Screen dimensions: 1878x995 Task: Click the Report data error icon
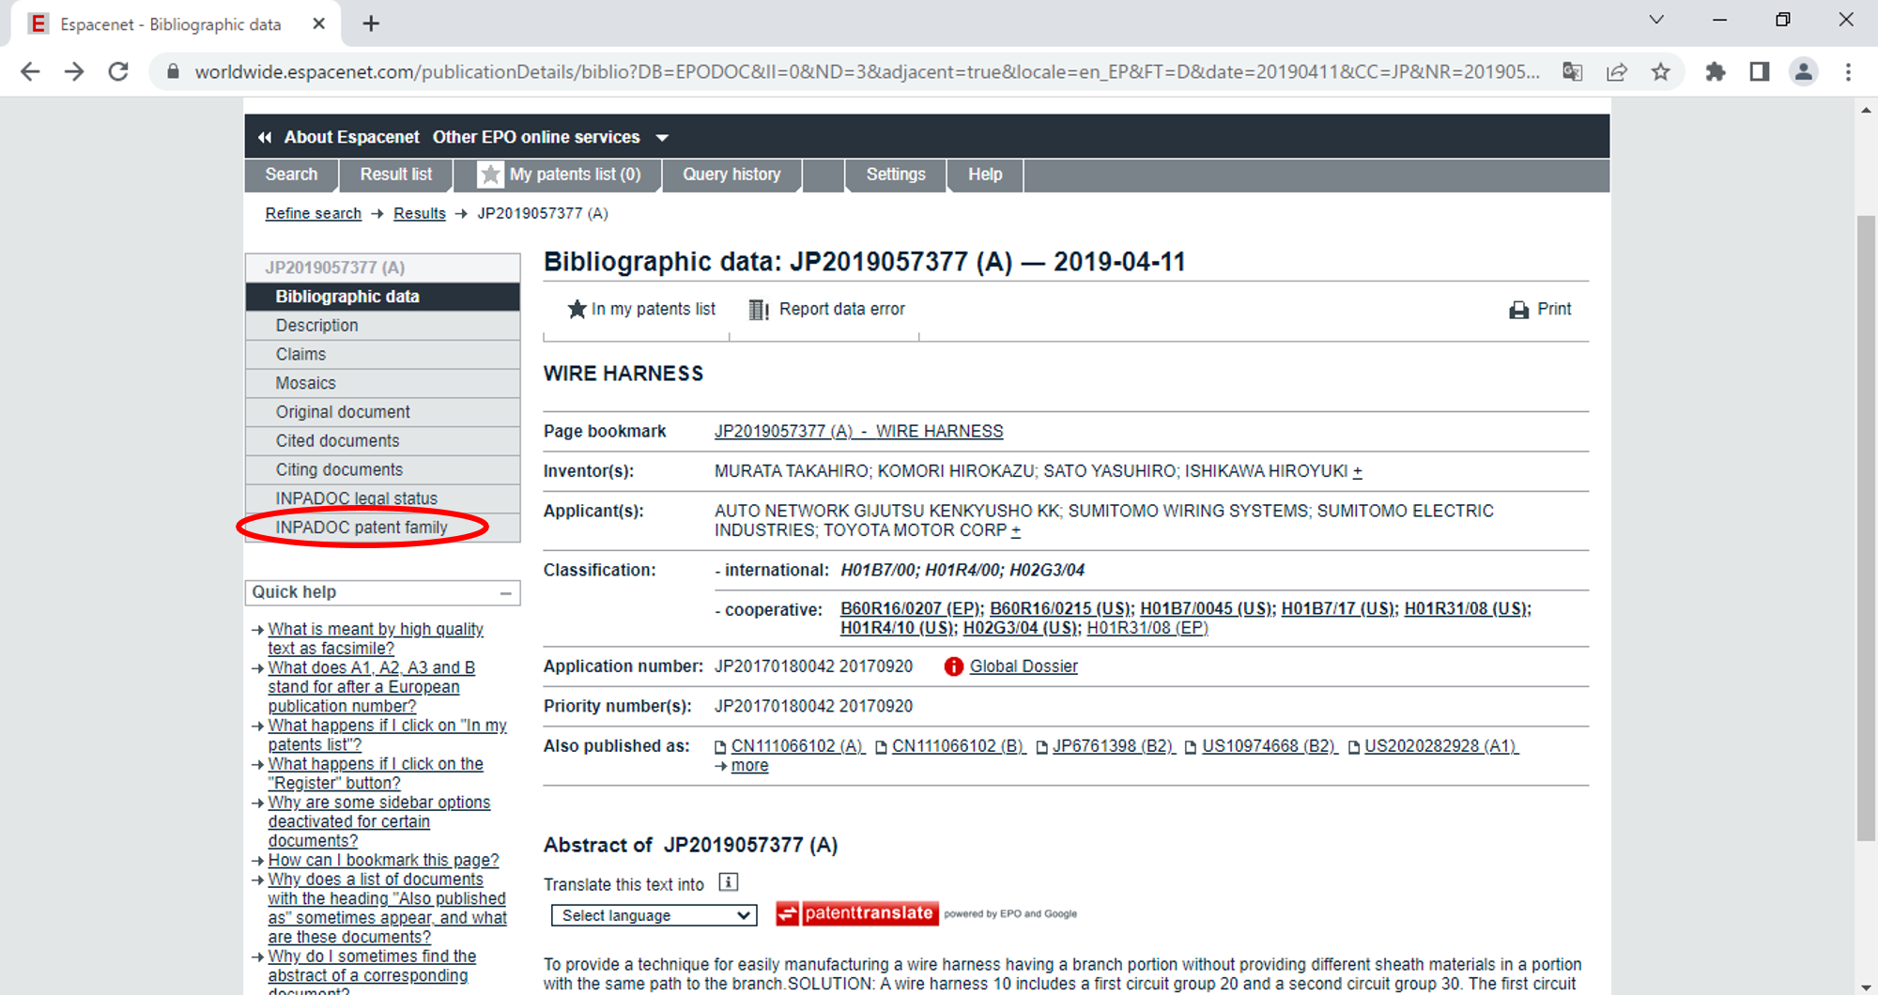click(758, 310)
